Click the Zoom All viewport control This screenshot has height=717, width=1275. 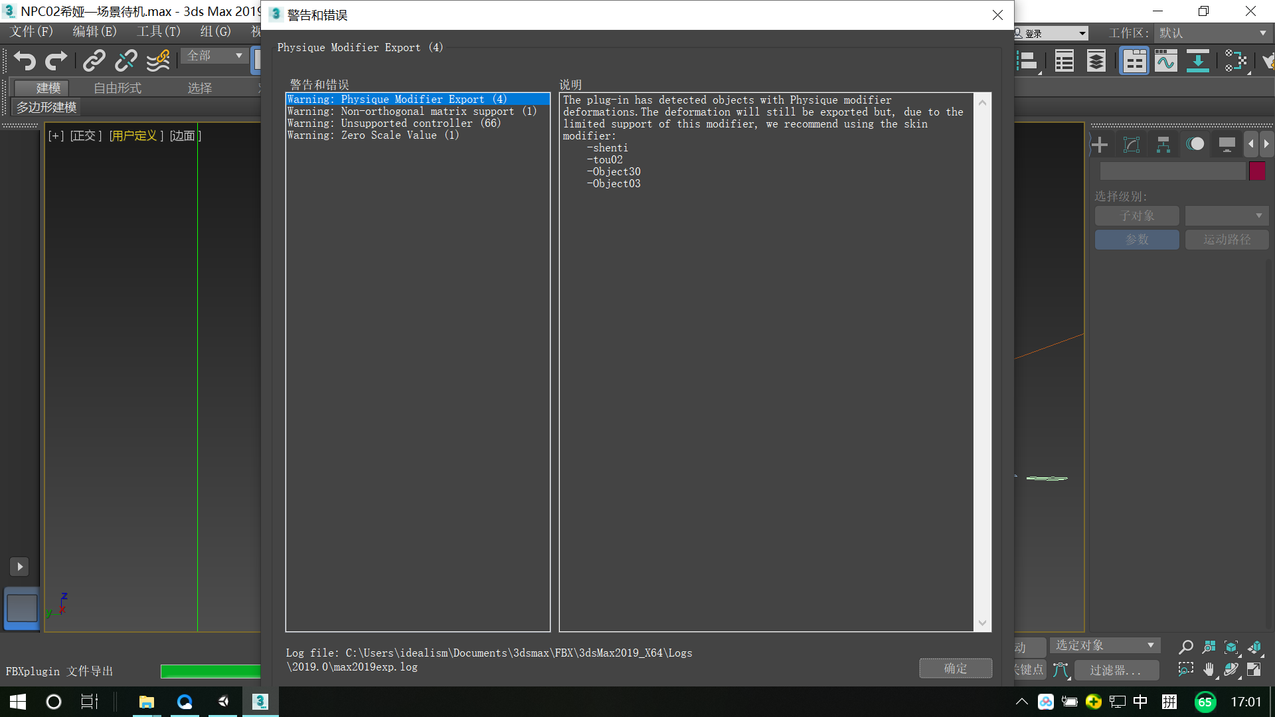[x=1209, y=647]
